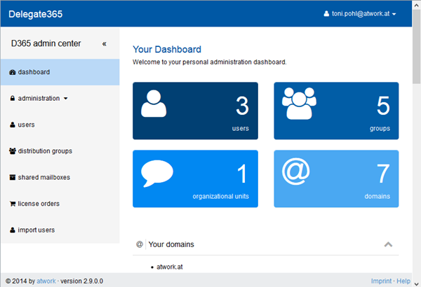This screenshot has height=287, width=421.
Task: Click the distribution groups icon in sidebar
Action: (13, 151)
